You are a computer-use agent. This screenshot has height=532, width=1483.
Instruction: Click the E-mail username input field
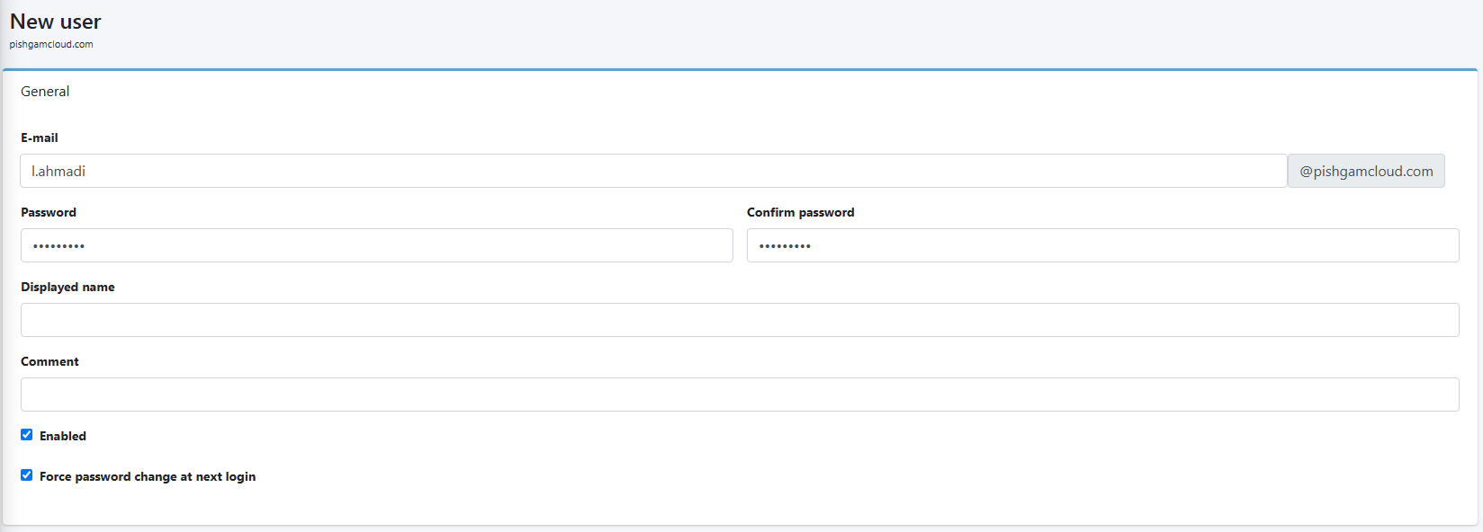point(653,171)
